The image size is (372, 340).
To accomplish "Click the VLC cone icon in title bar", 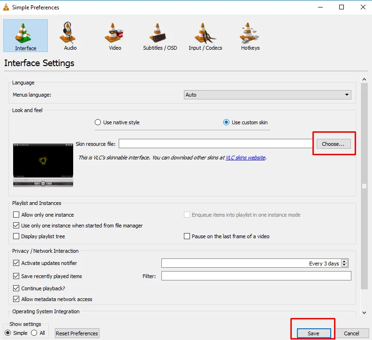I will [x=6, y=7].
